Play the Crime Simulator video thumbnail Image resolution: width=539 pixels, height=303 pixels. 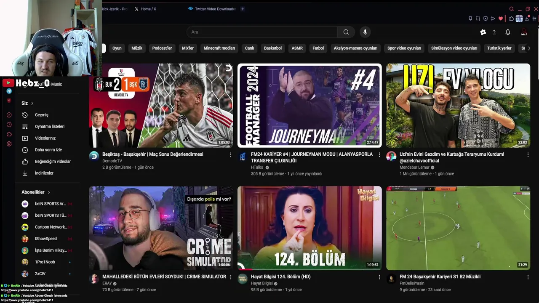161,228
